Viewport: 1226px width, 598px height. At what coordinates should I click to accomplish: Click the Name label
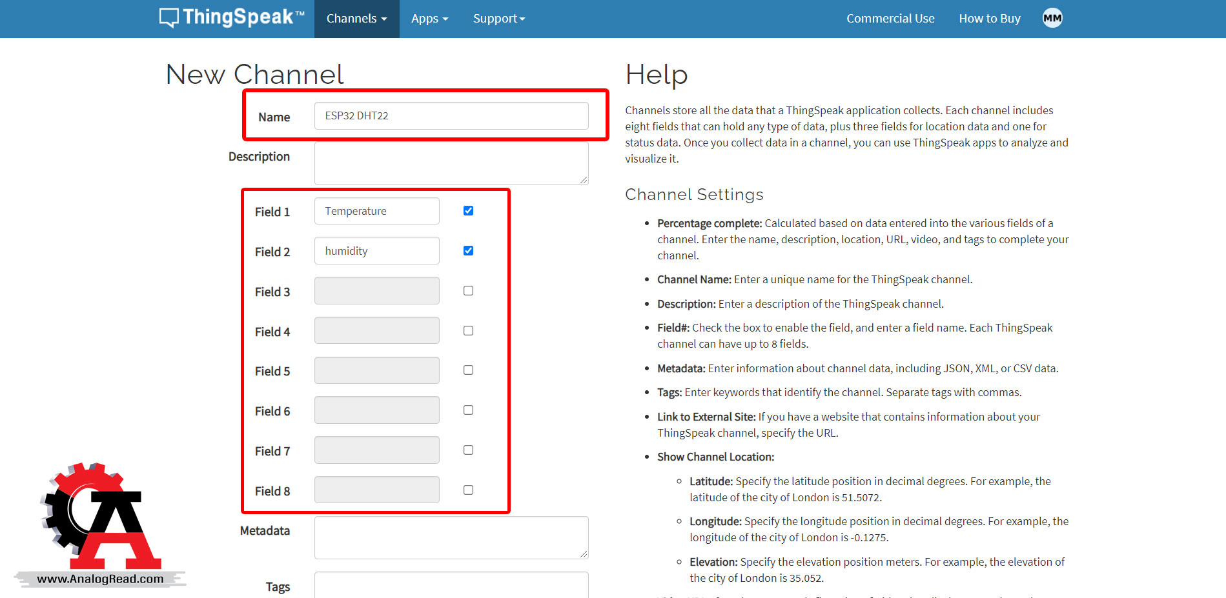point(274,117)
